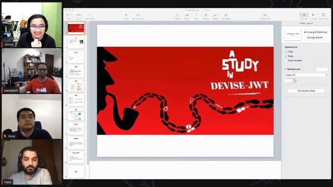Add a Comment from the toolbar
333x187 pixels.
pyautogui.click(x=225, y=15)
